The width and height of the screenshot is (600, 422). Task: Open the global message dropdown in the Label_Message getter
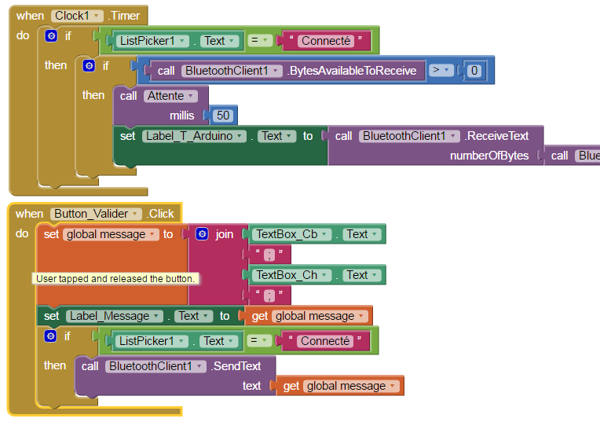pos(320,316)
